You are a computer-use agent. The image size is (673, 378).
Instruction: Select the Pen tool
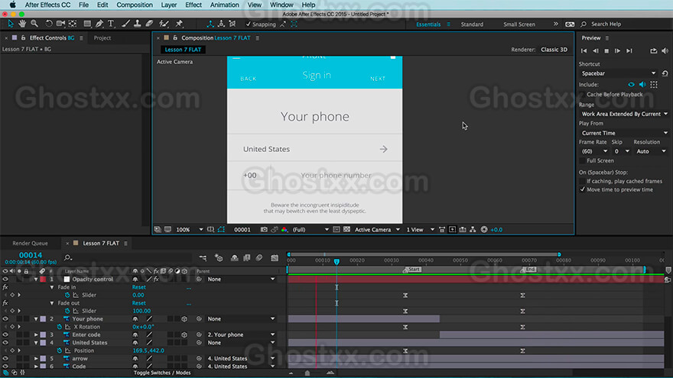(99, 24)
